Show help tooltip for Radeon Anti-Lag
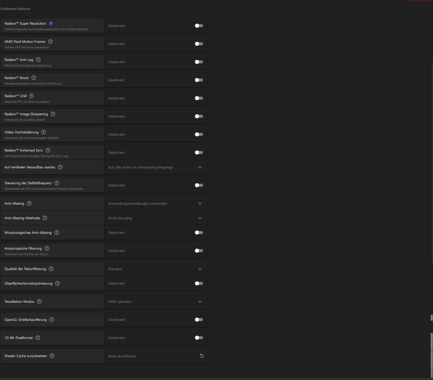The image size is (433, 380). pyautogui.click(x=38, y=60)
